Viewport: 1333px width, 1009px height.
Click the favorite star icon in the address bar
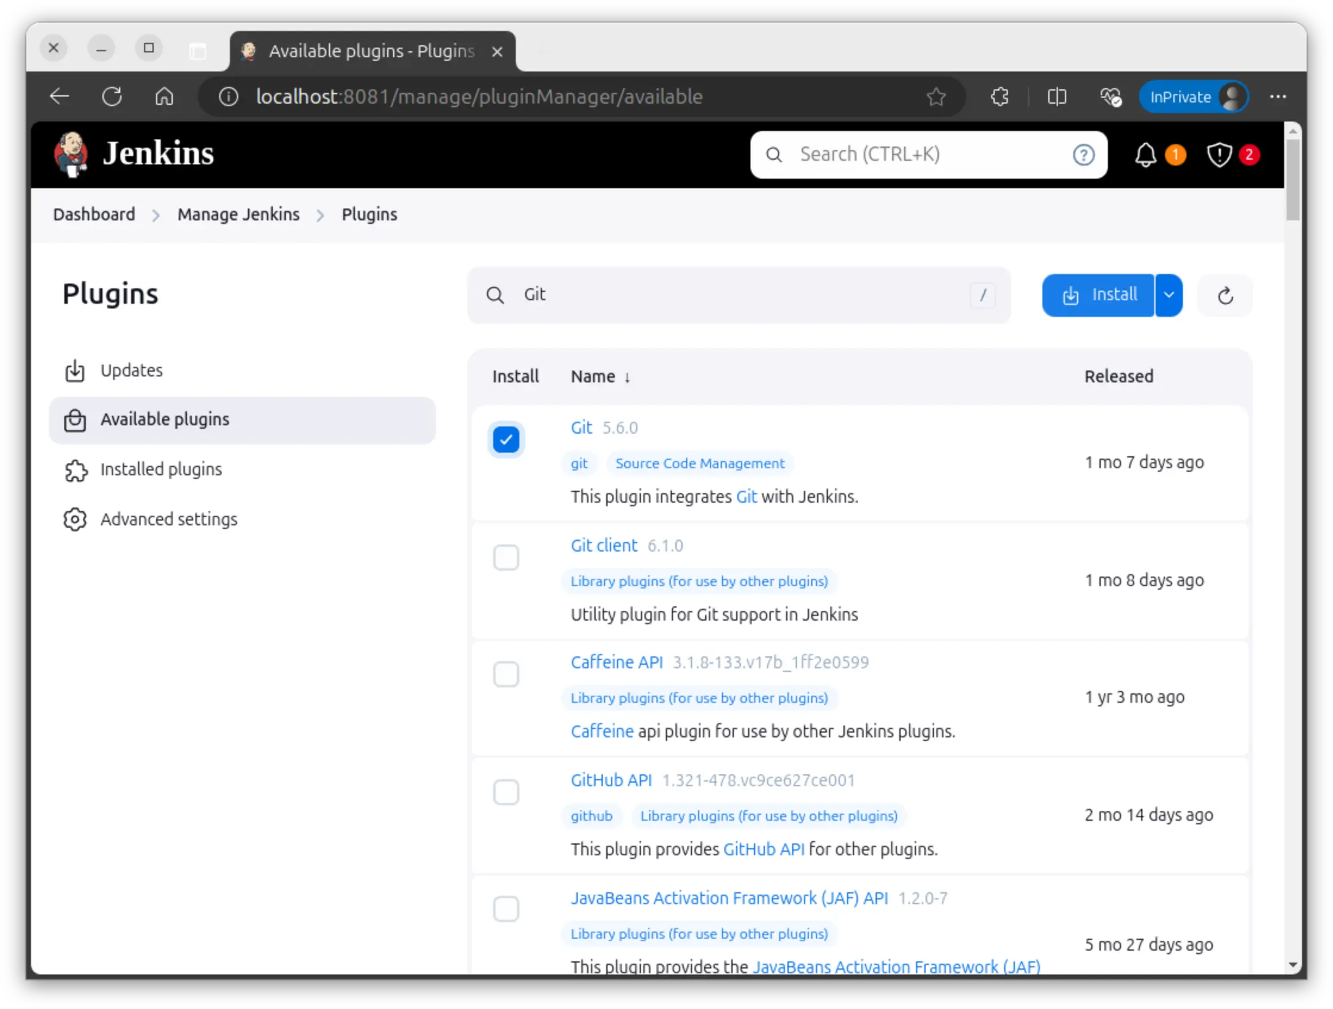tap(935, 96)
